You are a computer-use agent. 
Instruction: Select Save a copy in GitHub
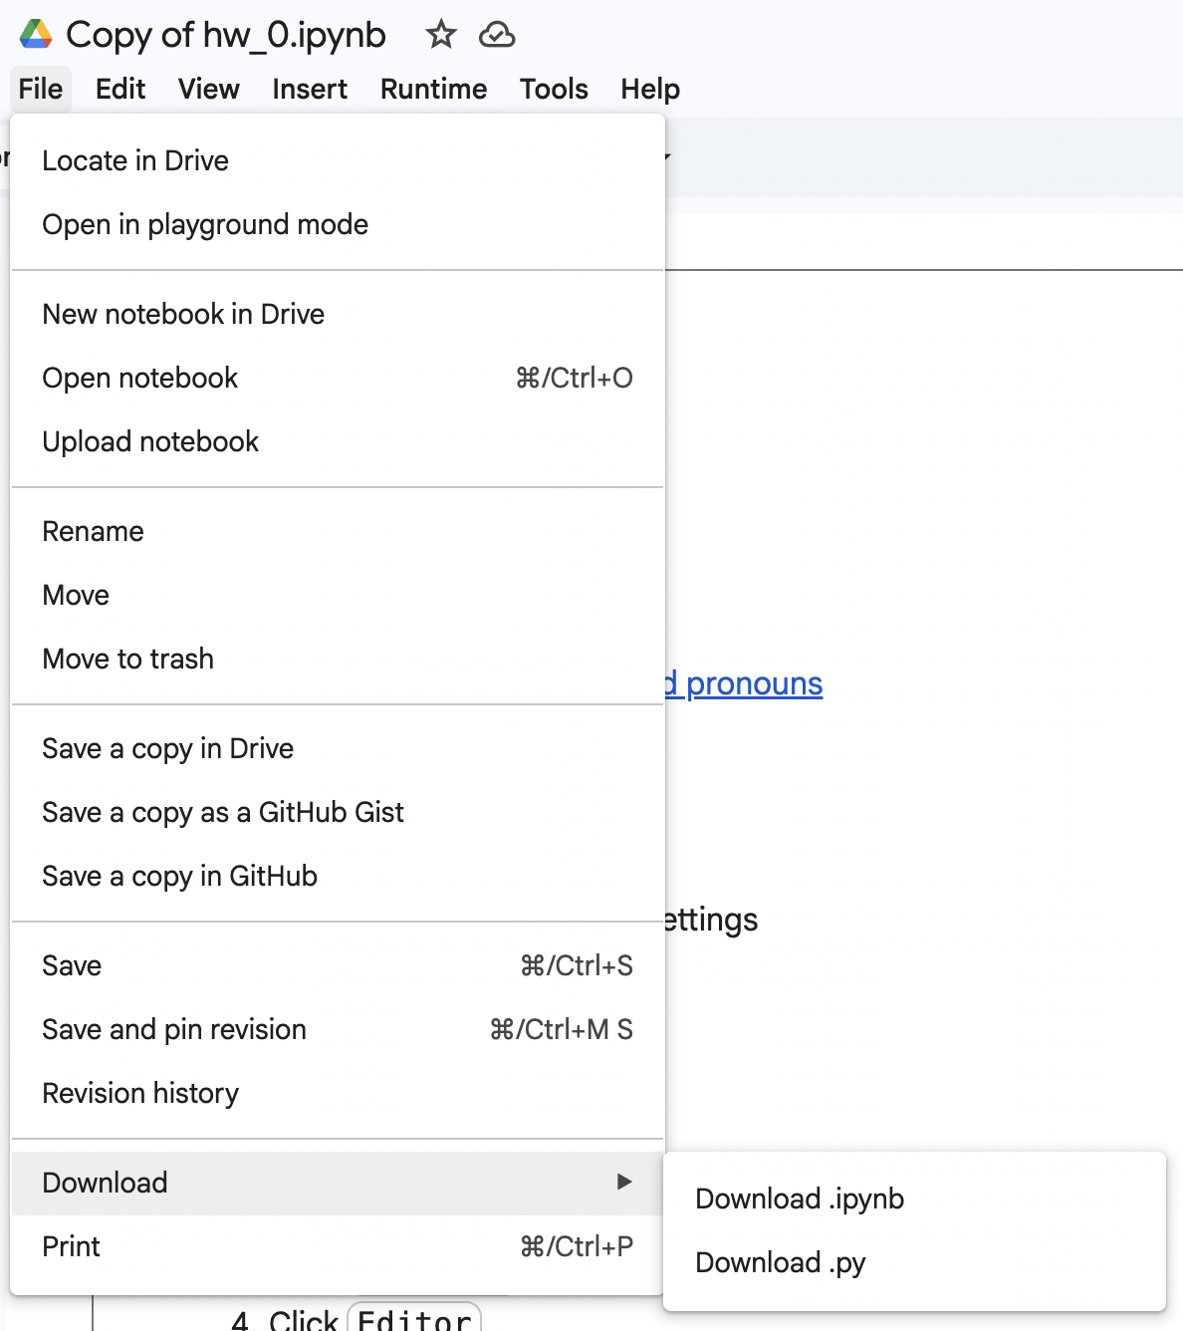click(338, 877)
